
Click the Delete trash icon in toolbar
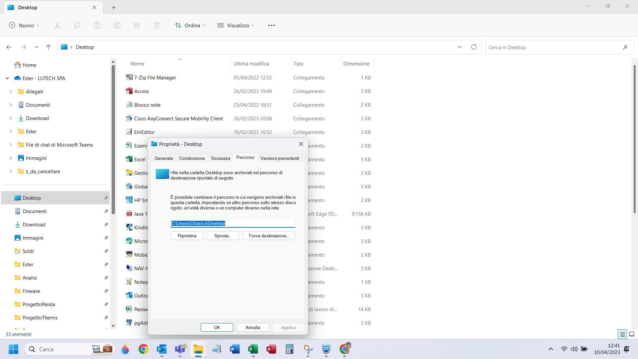tap(157, 25)
